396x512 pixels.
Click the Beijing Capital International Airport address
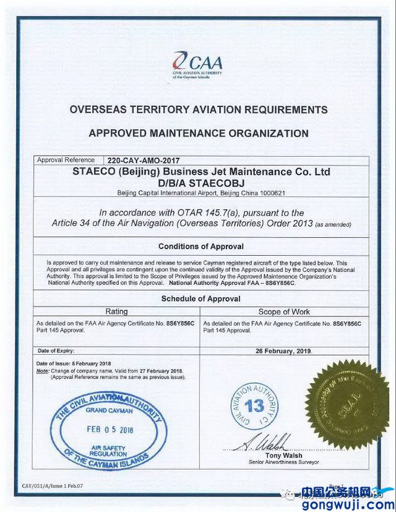coord(201,193)
